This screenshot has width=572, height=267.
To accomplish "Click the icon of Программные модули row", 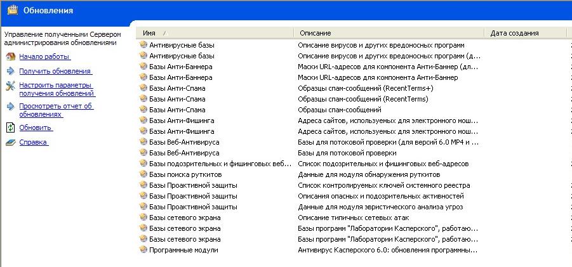I will click(x=143, y=250).
